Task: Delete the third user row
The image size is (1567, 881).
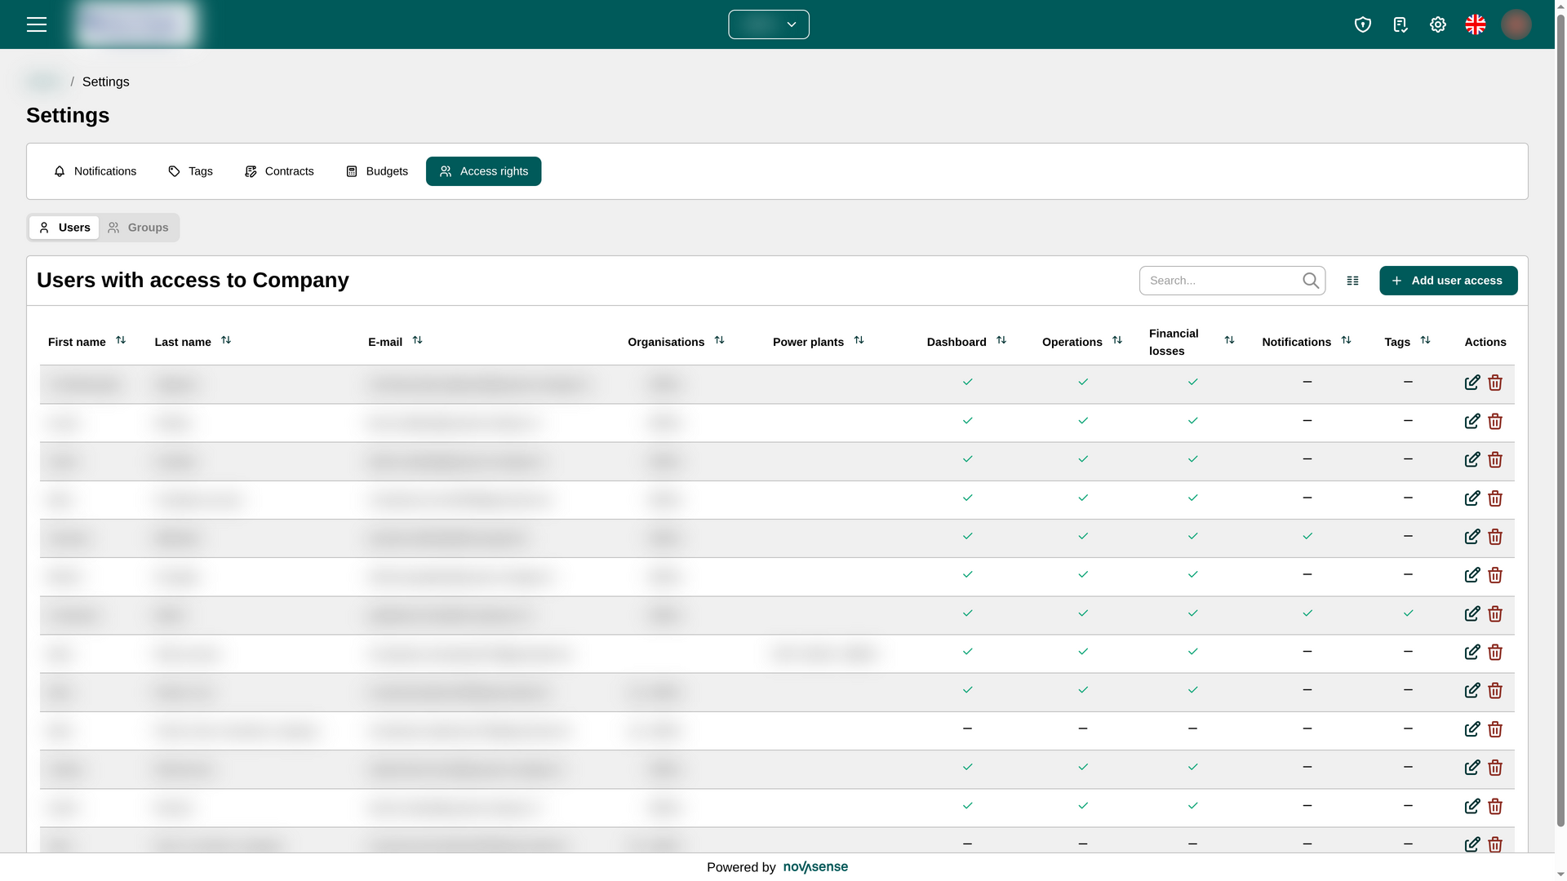Action: click(x=1495, y=460)
